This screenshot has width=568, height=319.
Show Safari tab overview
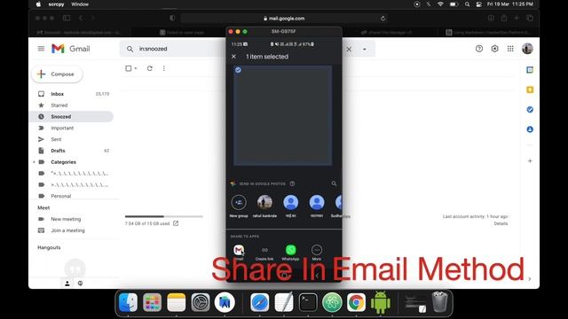click(x=530, y=18)
